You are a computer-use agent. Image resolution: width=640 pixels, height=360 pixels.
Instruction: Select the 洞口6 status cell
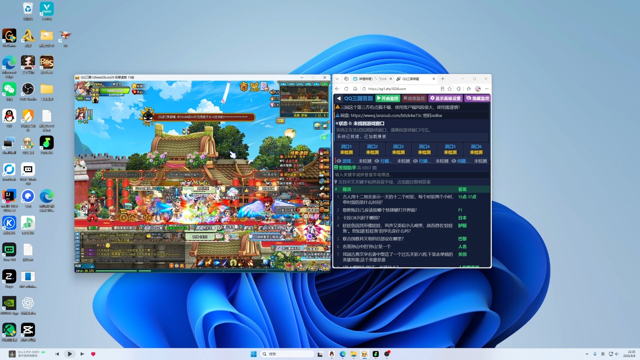476,149
